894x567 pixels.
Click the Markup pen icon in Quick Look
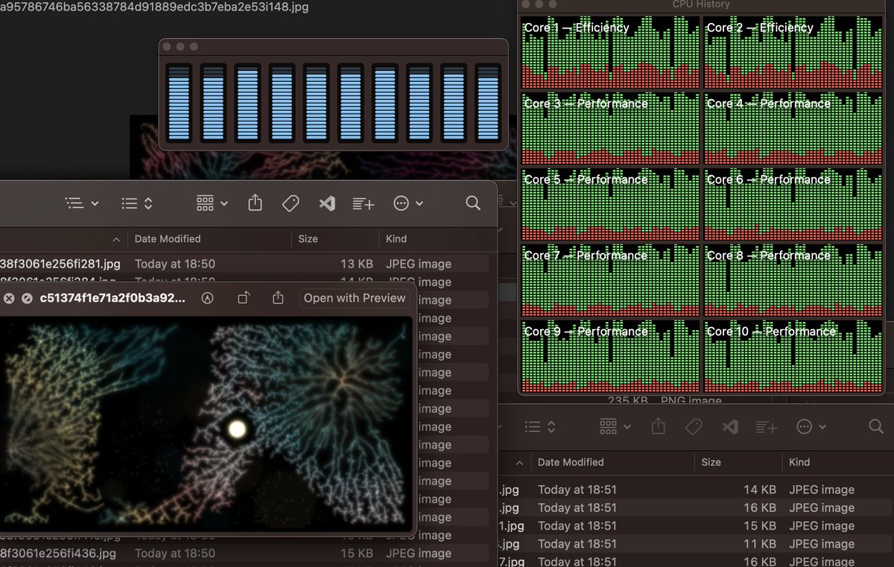pos(208,298)
